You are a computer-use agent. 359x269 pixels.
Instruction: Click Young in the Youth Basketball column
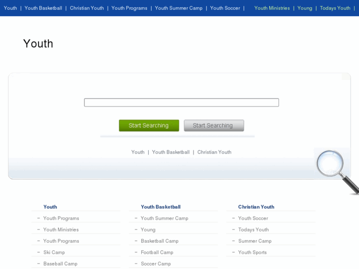pyautogui.click(x=148, y=230)
